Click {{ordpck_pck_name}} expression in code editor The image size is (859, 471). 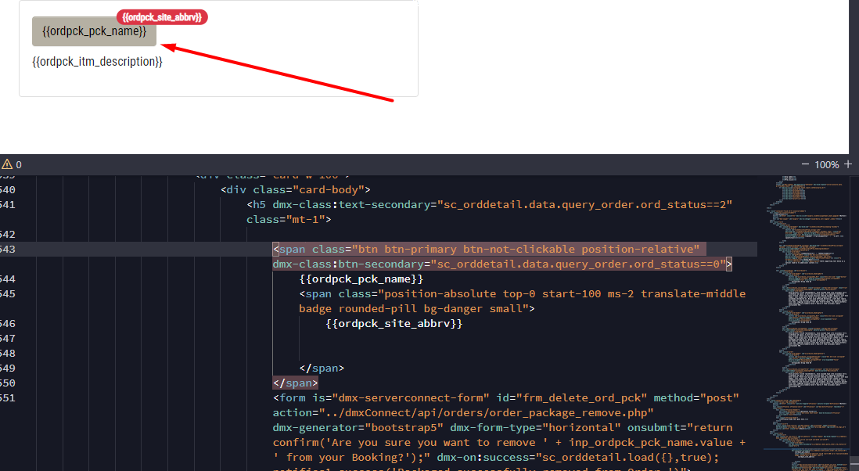click(x=361, y=279)
